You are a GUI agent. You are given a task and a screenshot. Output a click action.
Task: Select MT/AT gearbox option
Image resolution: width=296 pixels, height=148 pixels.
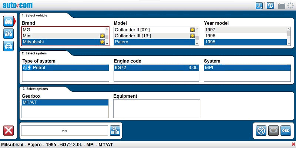(x=65, y=102)
